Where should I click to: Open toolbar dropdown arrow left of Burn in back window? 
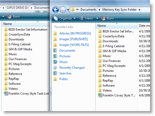(x=3, y=16)
